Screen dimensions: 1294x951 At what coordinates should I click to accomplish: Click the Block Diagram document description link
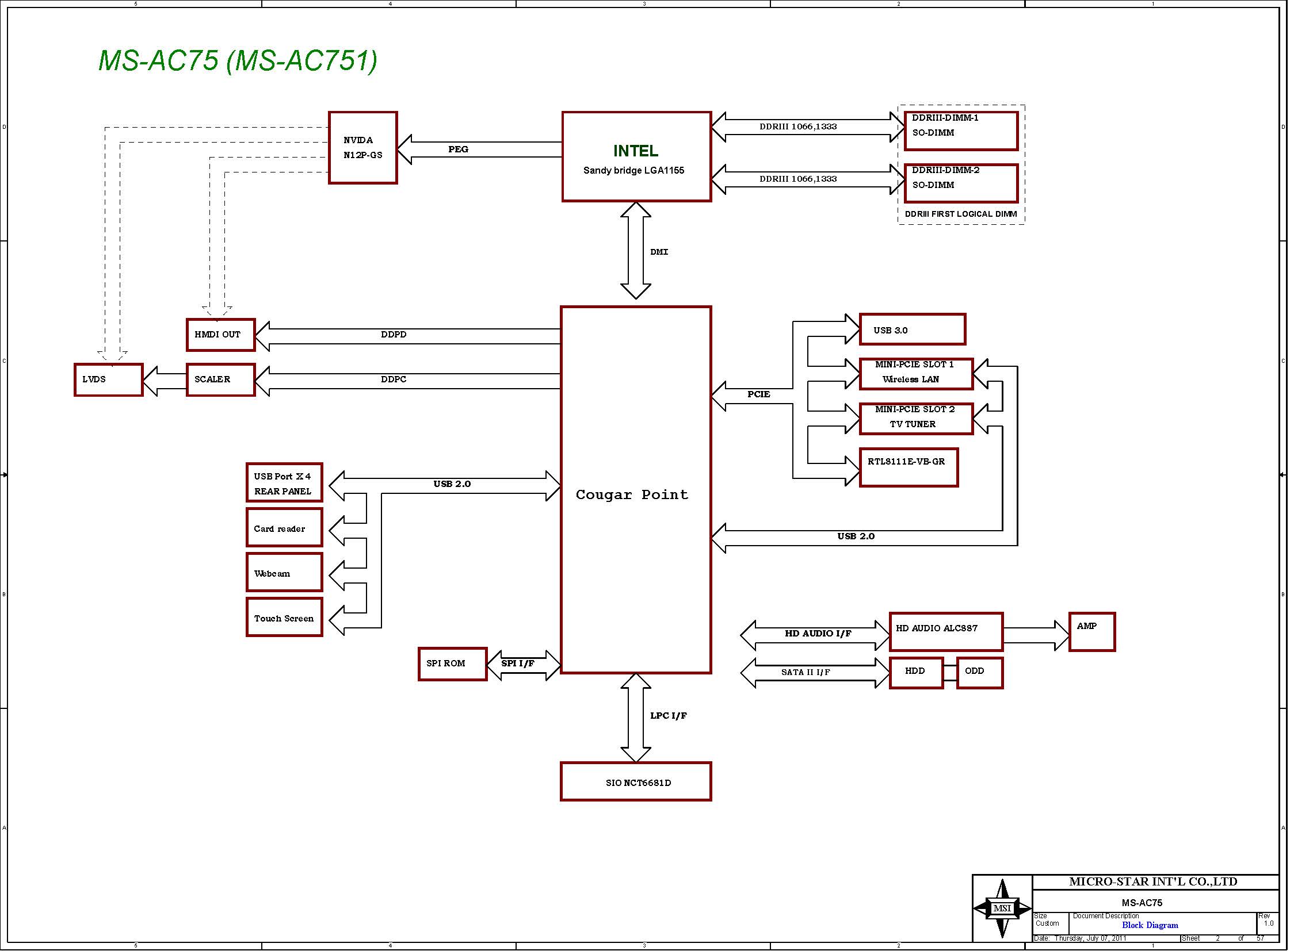coord(1150,925)
